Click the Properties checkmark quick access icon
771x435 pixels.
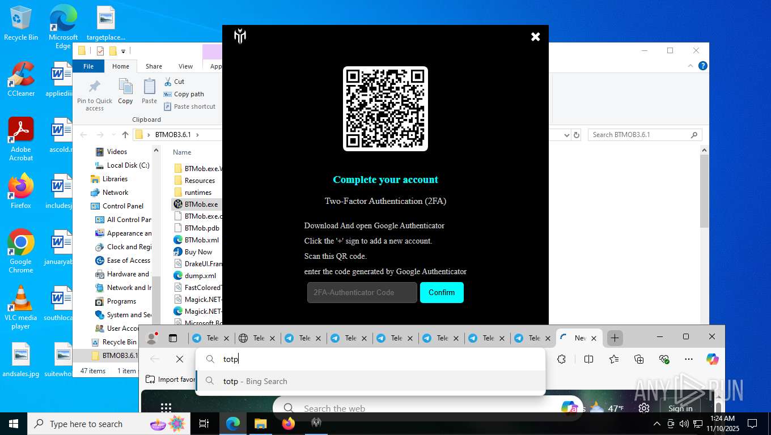click(x=100, y=51)
